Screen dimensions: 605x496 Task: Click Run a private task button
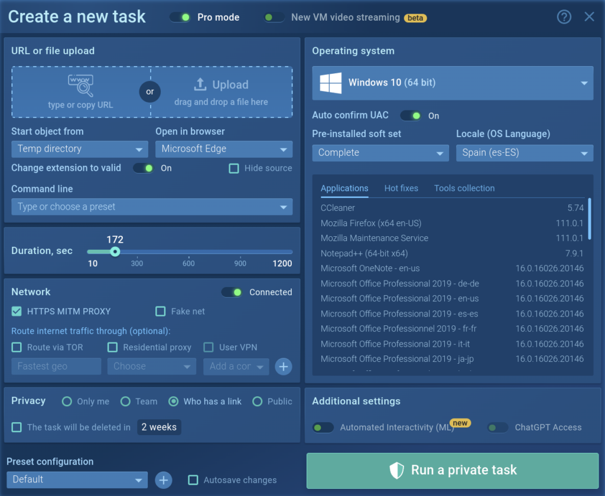click(x=453, y=471)
